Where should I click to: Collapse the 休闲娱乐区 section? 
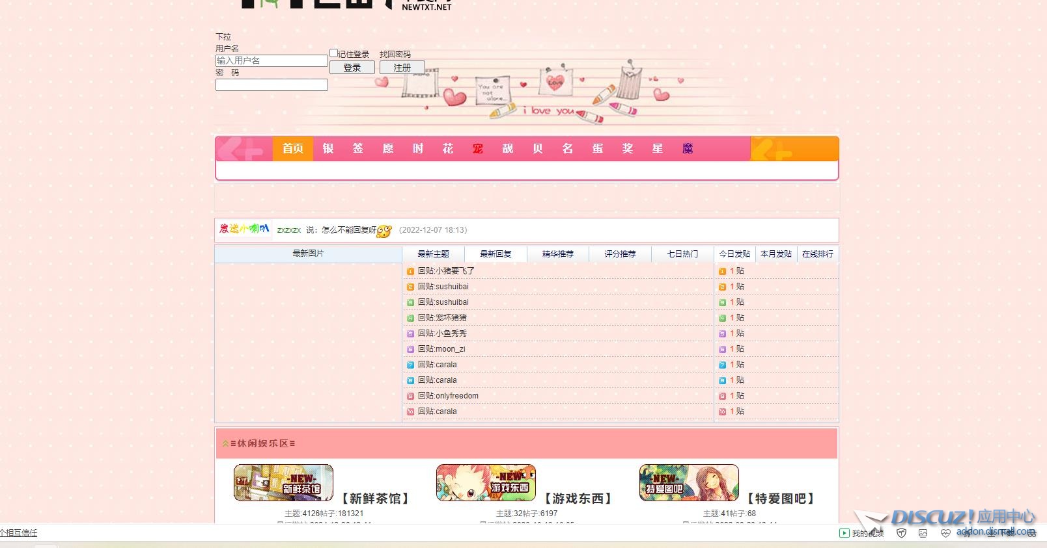point(225,443)
